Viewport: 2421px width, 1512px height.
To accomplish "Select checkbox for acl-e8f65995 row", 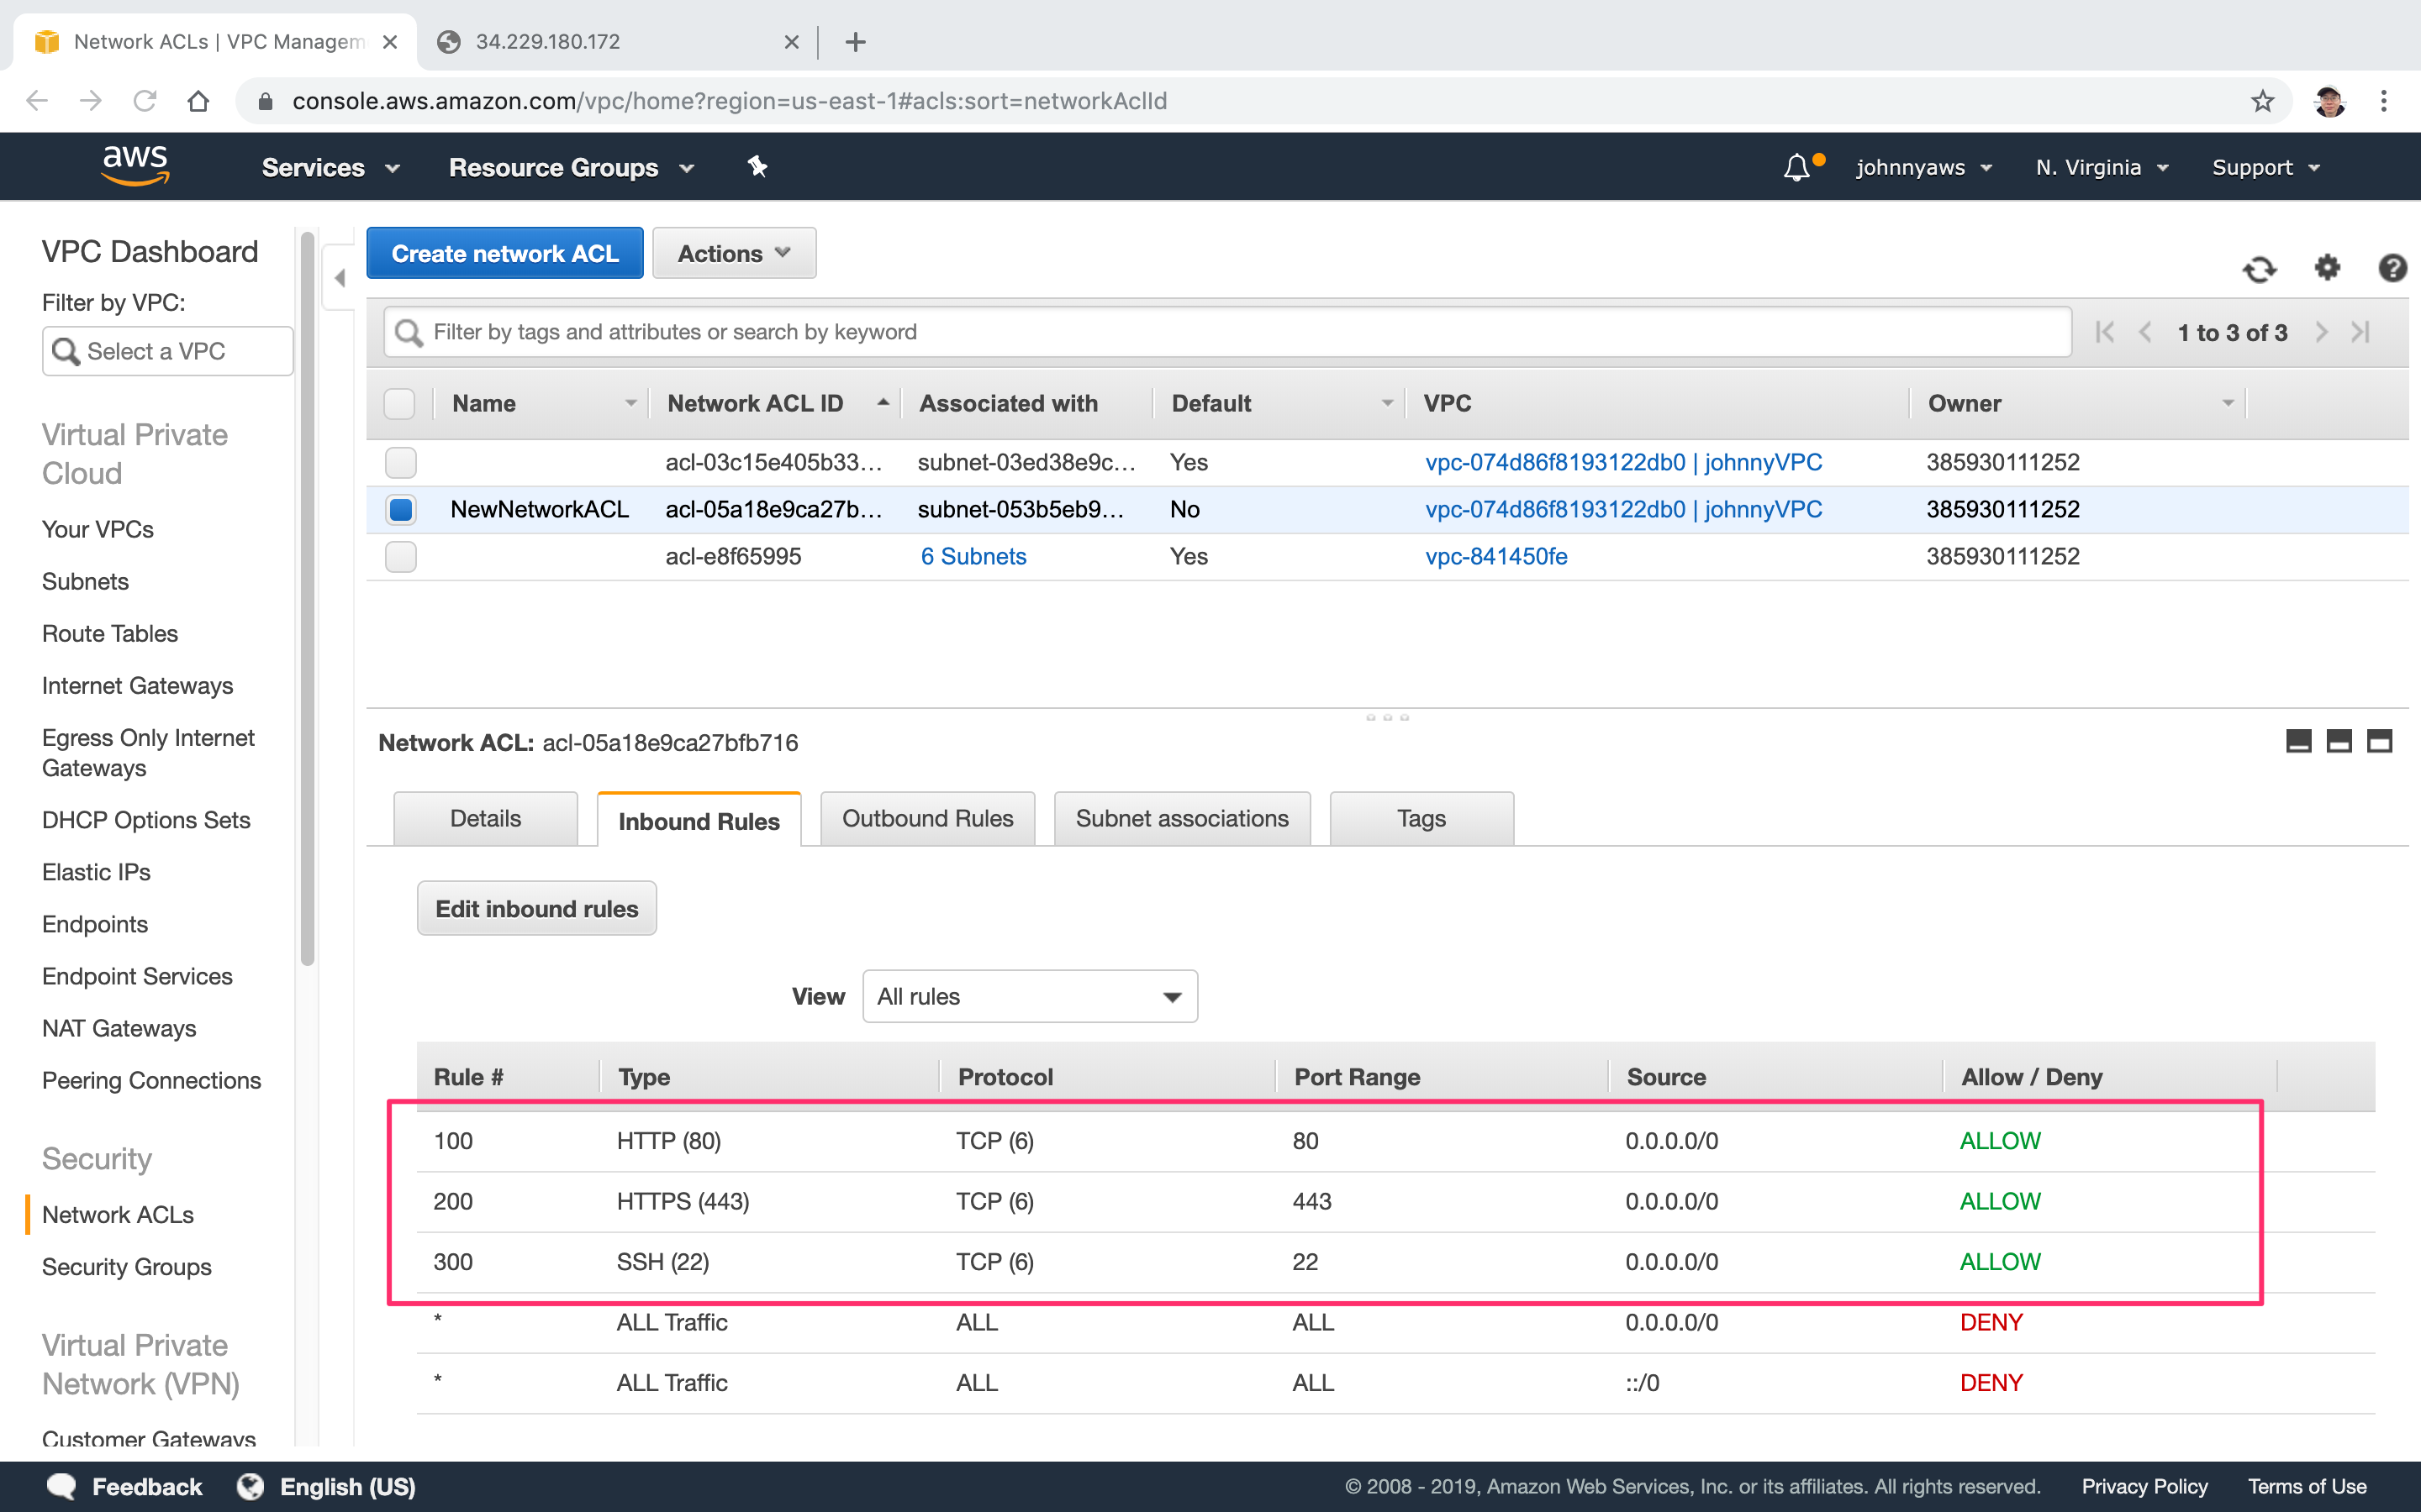I will 400,556.
